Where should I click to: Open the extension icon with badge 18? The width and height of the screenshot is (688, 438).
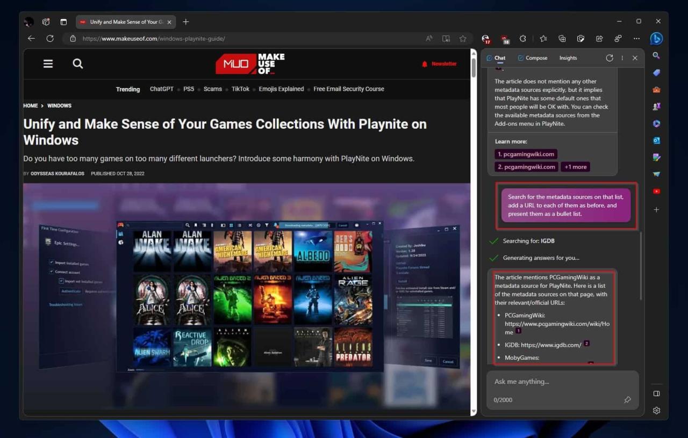[x=505, y=39]
